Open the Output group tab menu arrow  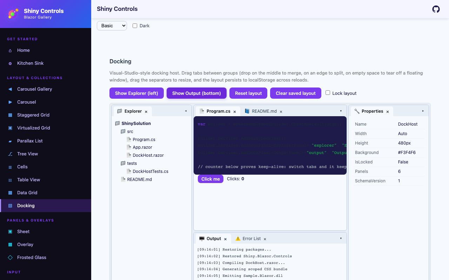coord(341,238)
